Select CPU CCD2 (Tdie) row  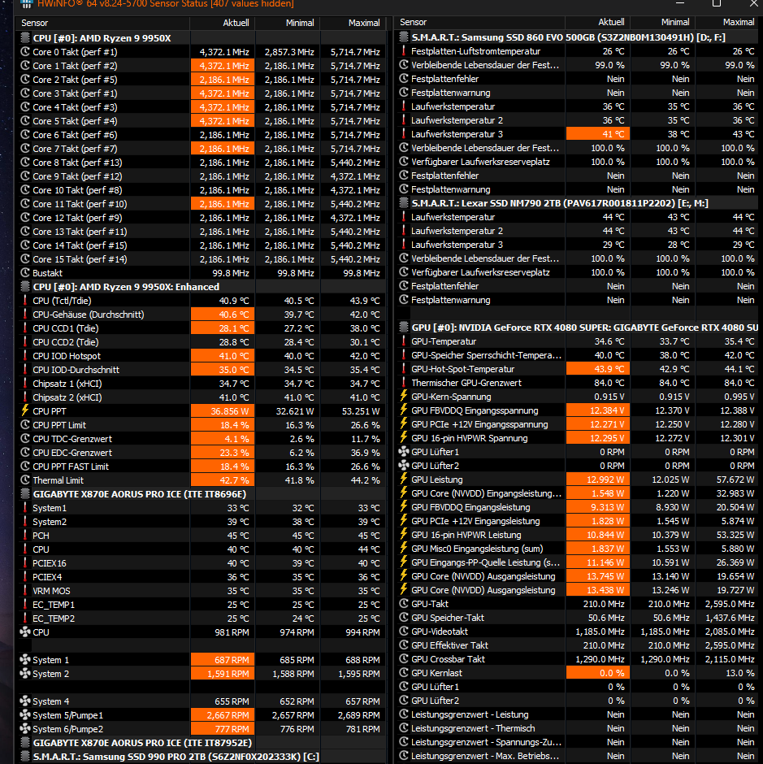coord(201,342)
